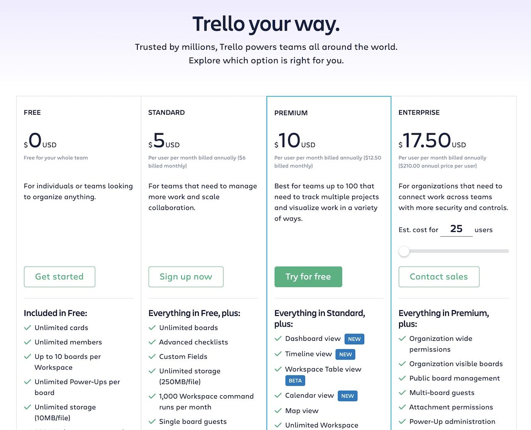531x430 pixels.
Task: Click the checkmark beside Custom Fields
Action: (x=152, y=357)
